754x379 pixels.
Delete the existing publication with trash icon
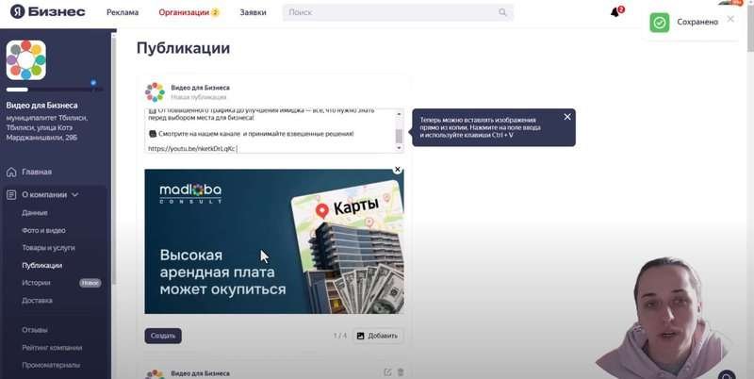pyautogui.click(x=401, y=372)
